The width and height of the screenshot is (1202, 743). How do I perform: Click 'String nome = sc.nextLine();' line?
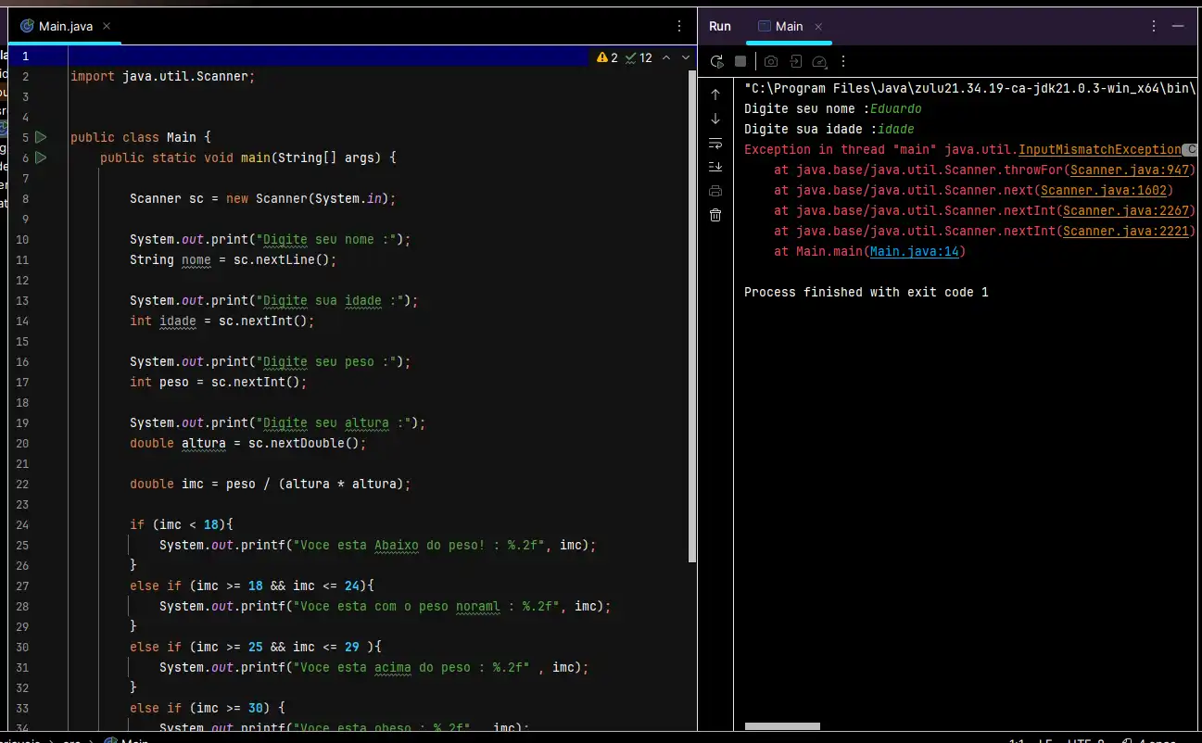(234, 259)
